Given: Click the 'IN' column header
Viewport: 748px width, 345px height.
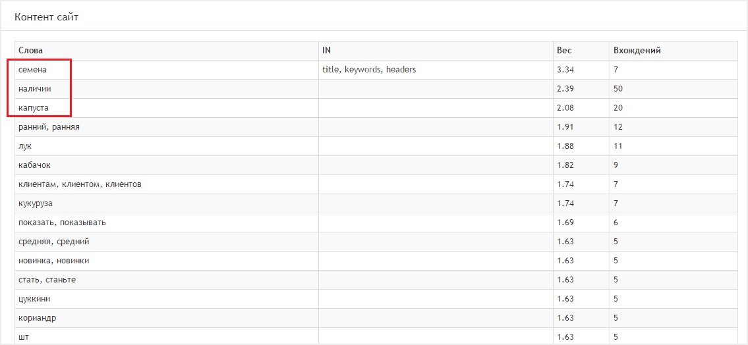Looking at the screenshot, I should [x=326, y=50].
